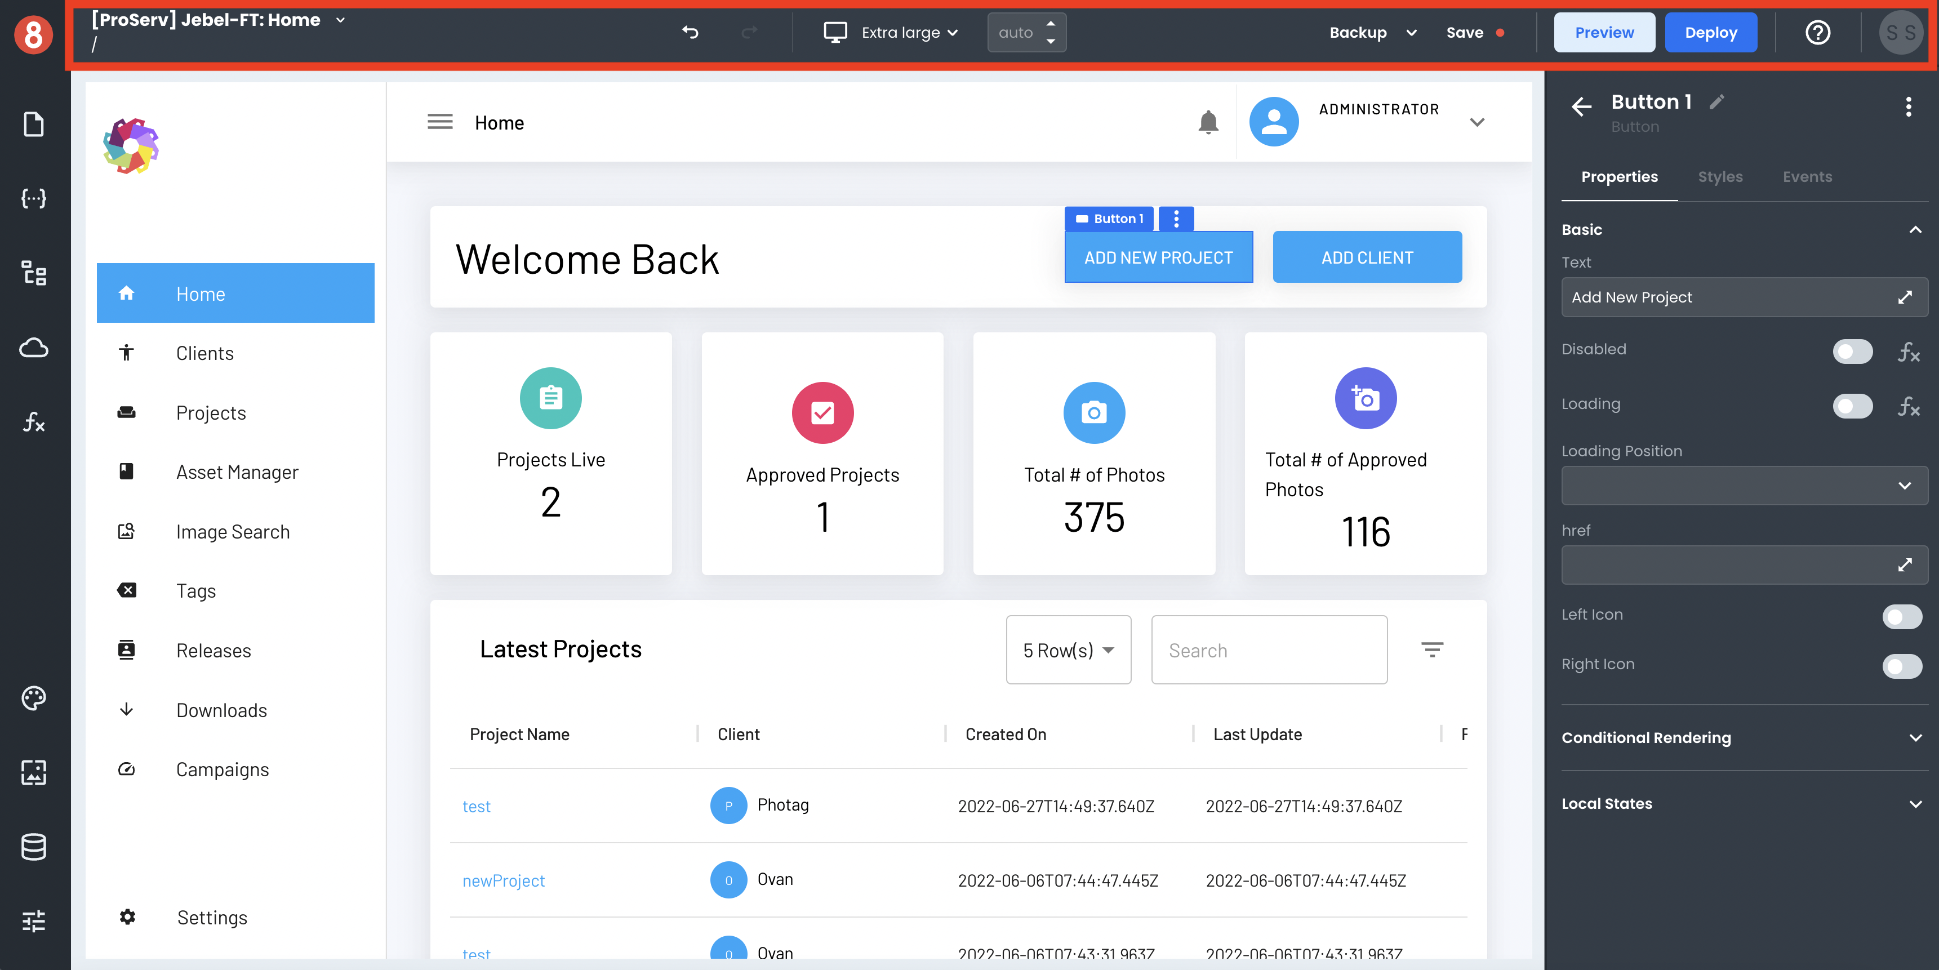Click the Campaigns icon
Image resolution: width=1939 pixels, height=970 pixels.
click(126, 768)
